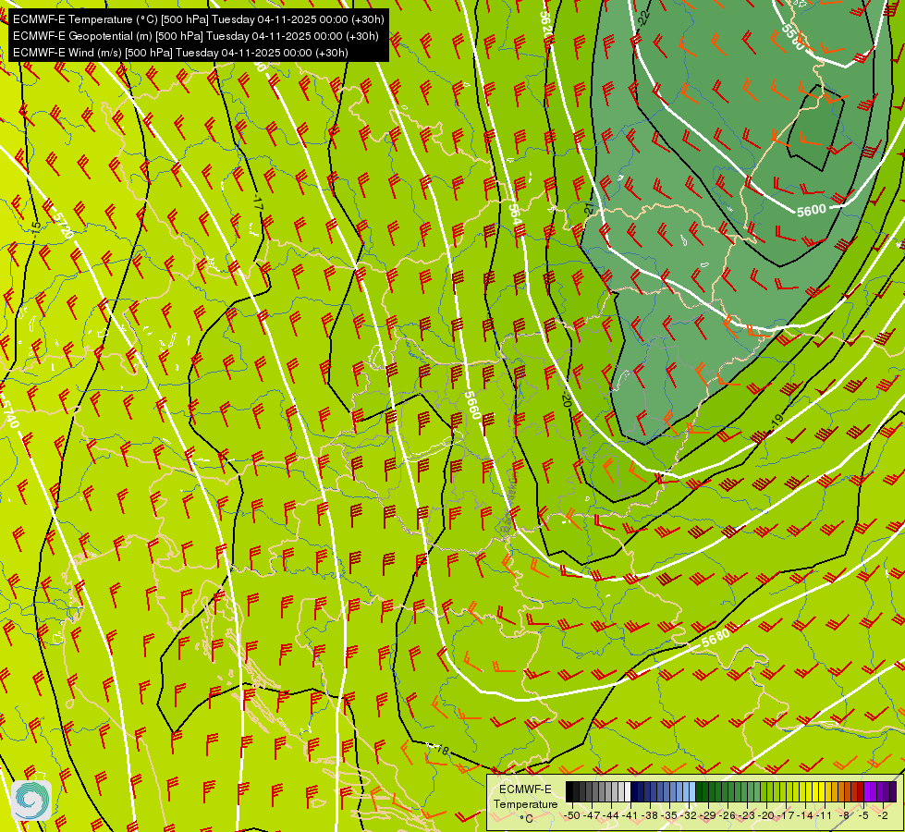905x832 pixels.
Task: Click the -47 value on the legend scale
Action: pos(592,815)
